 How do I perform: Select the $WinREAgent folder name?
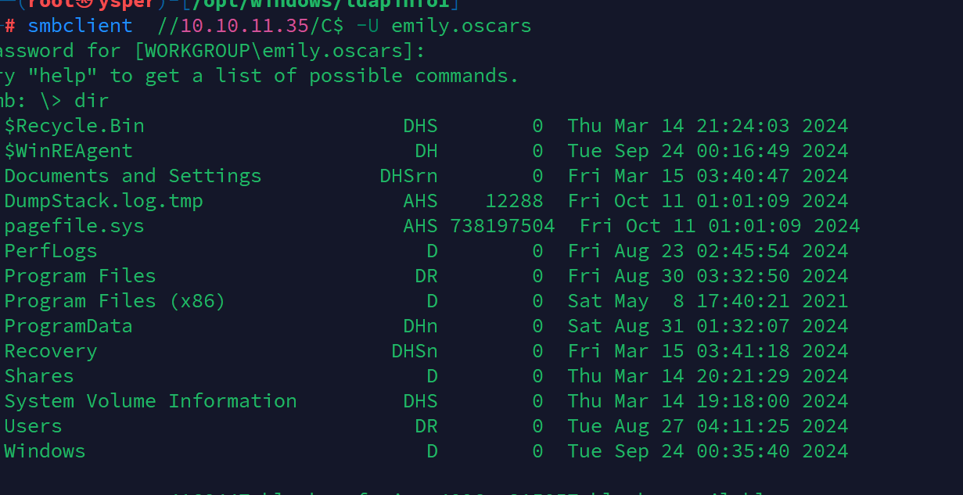click(69, 151)
